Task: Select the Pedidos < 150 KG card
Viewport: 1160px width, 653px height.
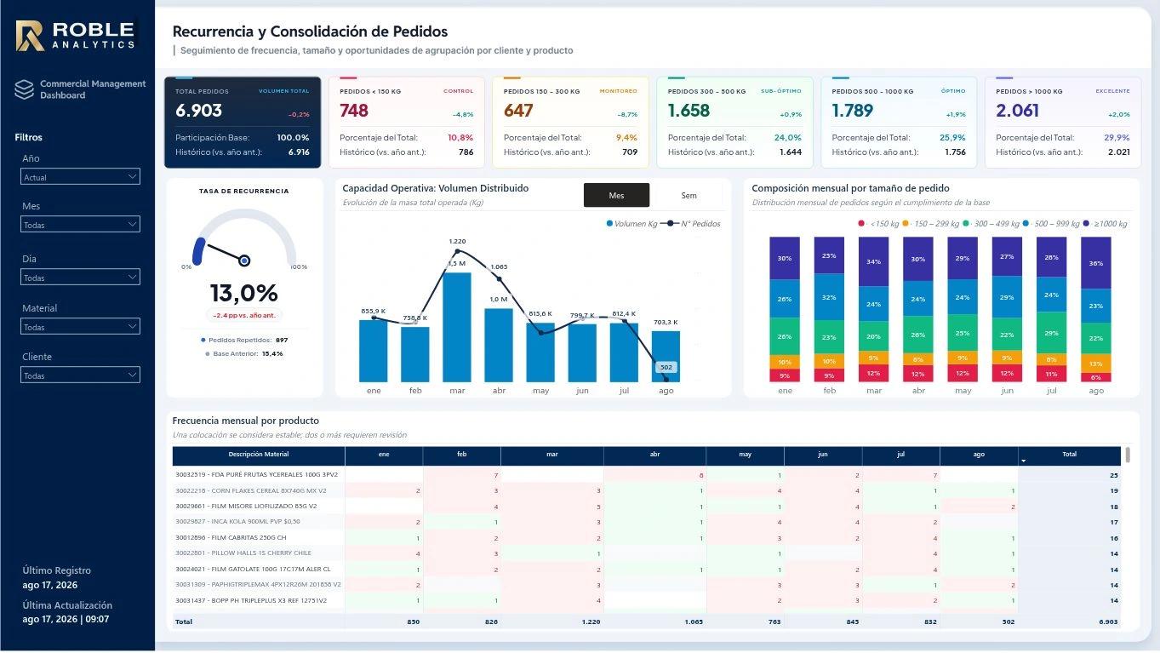Action: [x=406, y=123]
